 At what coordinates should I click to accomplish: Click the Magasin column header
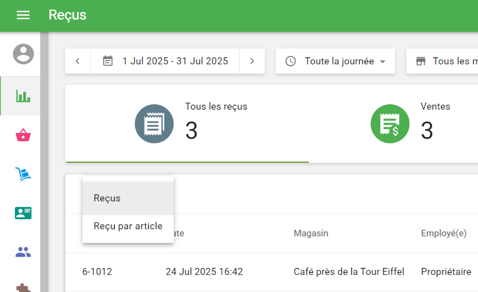[311, 233]
